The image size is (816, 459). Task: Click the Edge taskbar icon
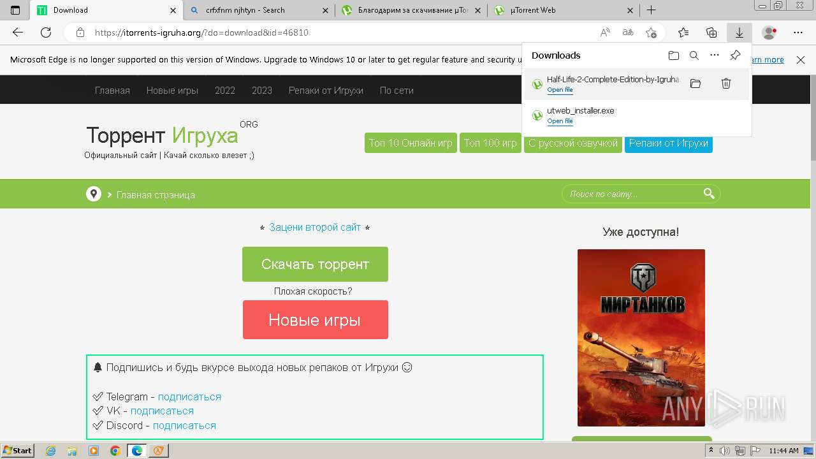(x=137, y=451)
